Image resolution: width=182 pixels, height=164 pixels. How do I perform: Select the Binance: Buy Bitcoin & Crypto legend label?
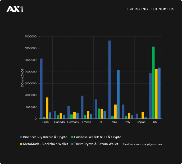(45, 137)
